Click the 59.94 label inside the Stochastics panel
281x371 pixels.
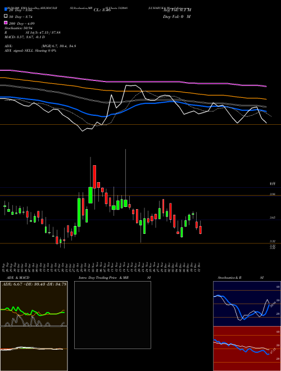point(273,305)
